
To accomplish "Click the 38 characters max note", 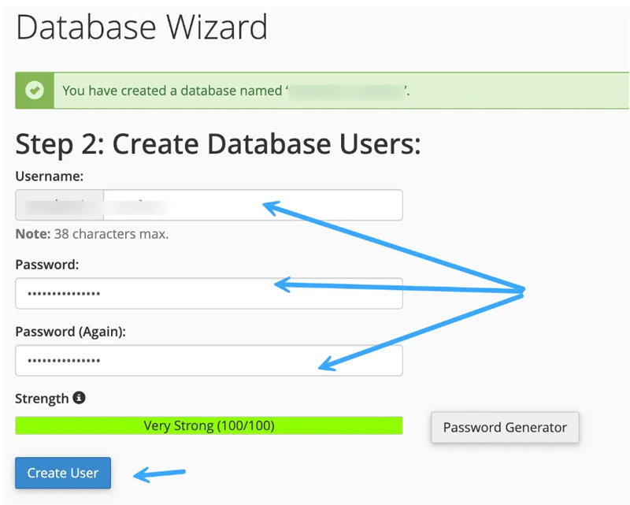I will 91,234.
